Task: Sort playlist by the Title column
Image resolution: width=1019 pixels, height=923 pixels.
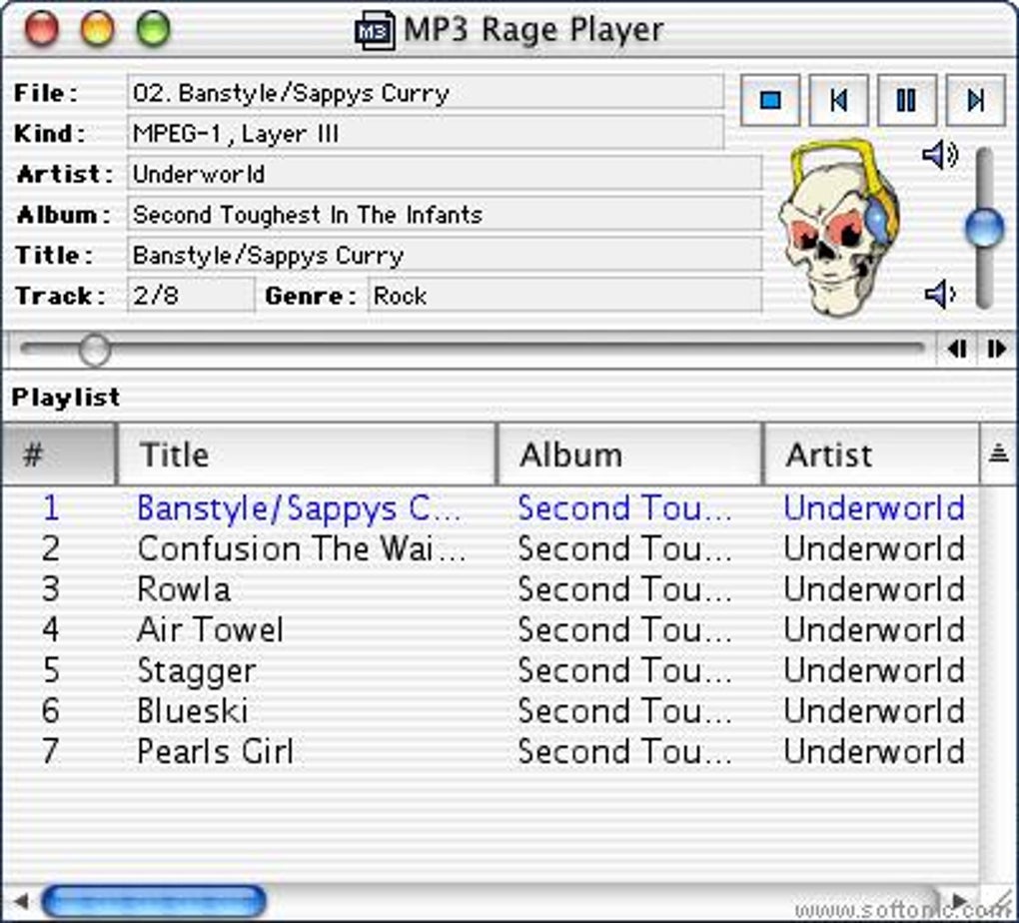Action: pos(307,454)
